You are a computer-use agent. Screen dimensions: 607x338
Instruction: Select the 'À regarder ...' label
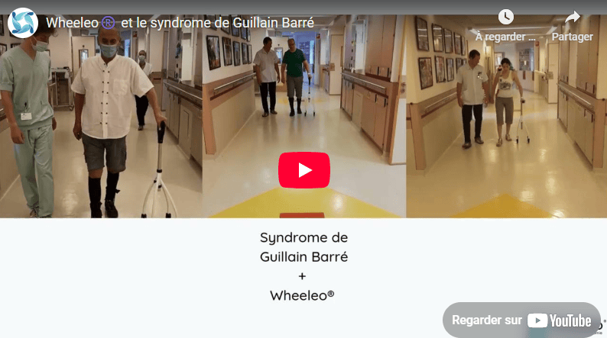[x=505, y=37]
